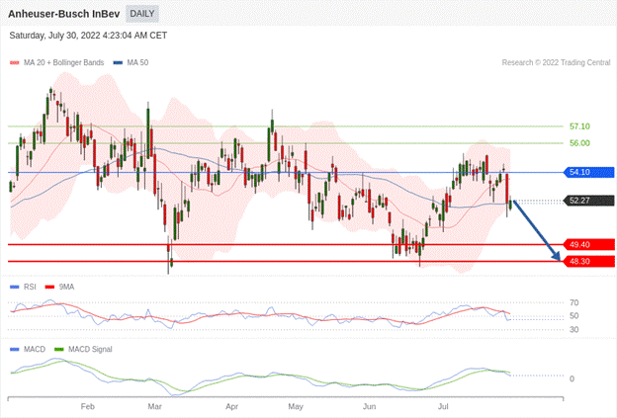Click the 57.10 resistance level label
The width and height of the screenshot is (617, 418).
(x=579, y=126)
